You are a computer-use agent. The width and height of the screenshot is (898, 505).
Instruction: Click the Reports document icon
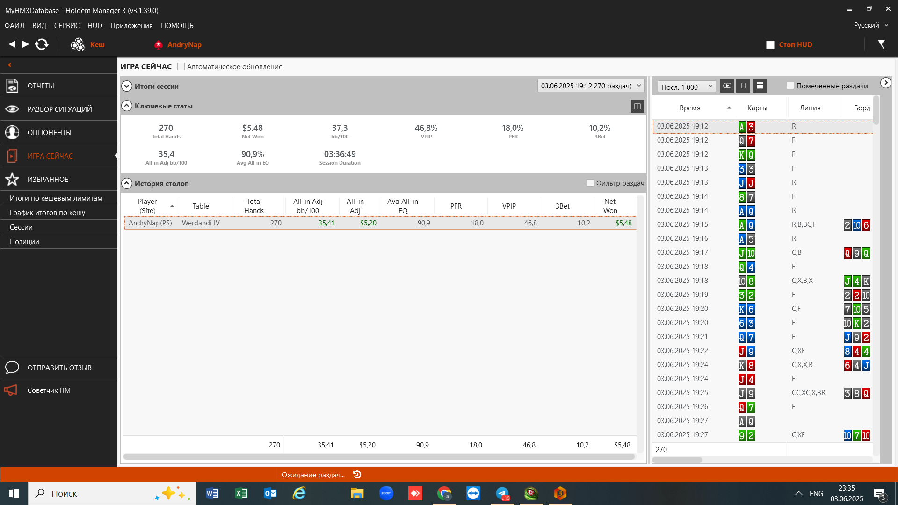pos(12,86)
